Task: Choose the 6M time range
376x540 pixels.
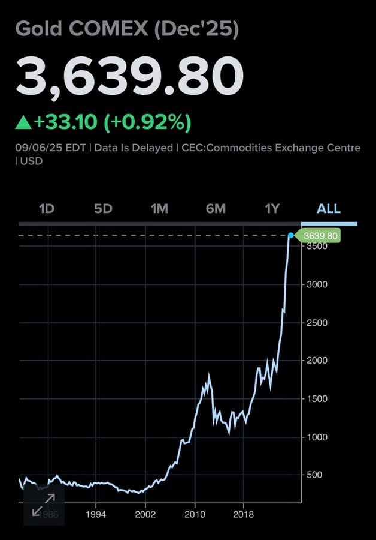Action: [x=216, y=209]
